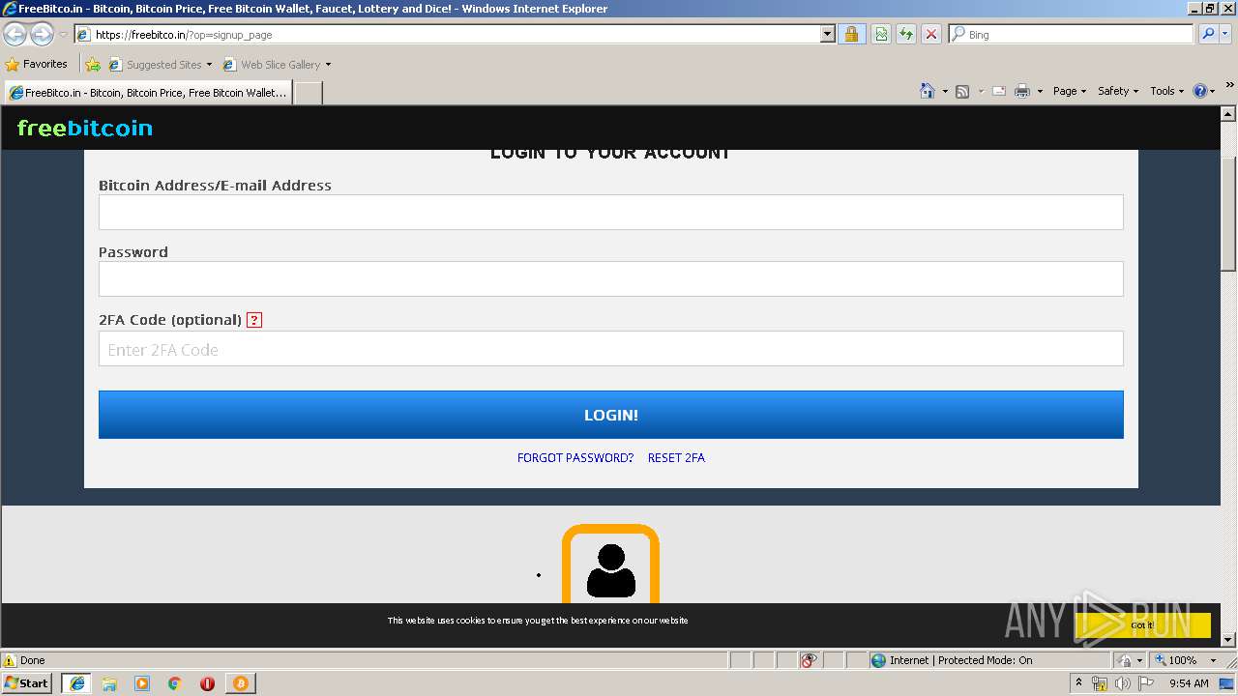Image resolution: width=1238 pixels, height=696 pixels.
Task: Open the Home button dropdown arrow
Action: pos(945,91)
